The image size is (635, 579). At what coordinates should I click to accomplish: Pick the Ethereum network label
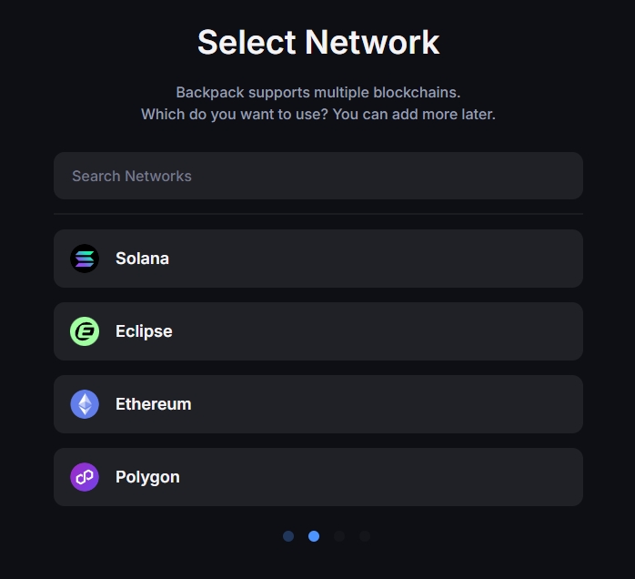(153, 404)
